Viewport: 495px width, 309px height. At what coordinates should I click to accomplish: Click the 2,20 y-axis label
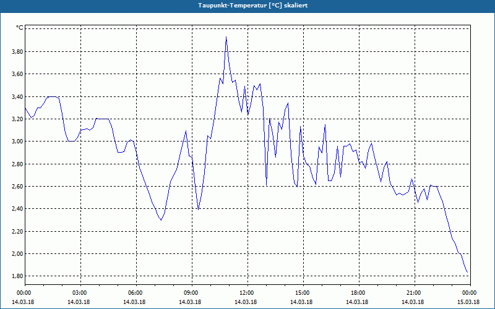(x=17, y=231)
